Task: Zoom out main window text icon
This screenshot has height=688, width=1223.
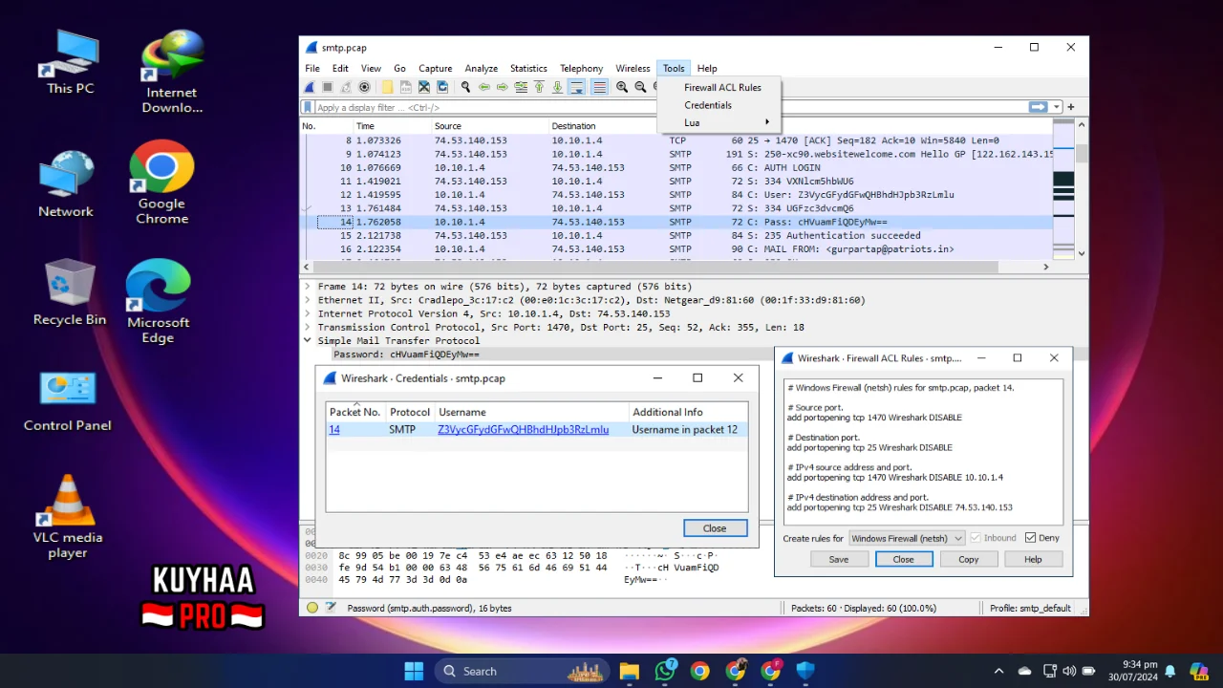Action: [640, 87]
